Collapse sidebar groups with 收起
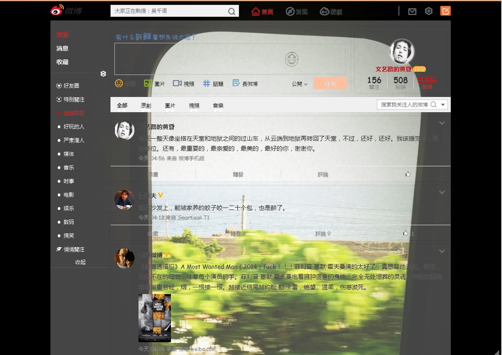 (x=80, y=262)
